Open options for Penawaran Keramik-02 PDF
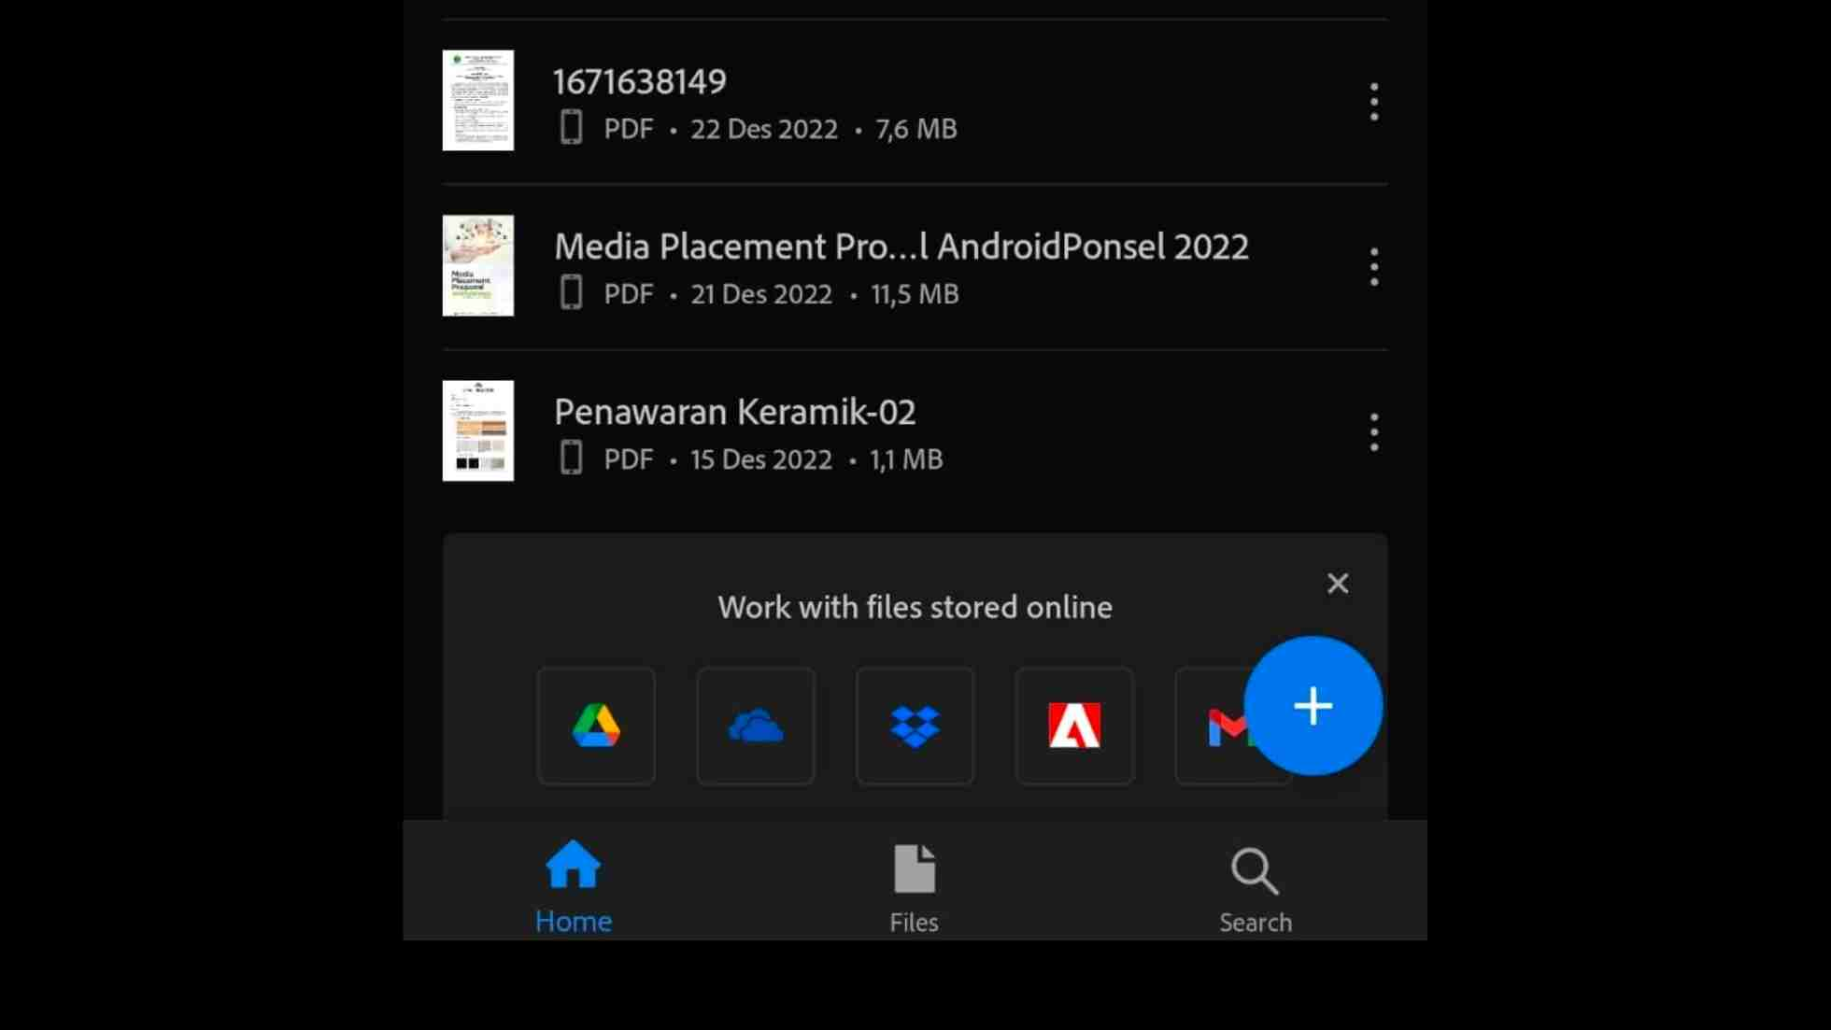Screen dimensions: 1831x1030 [1373, 432]
